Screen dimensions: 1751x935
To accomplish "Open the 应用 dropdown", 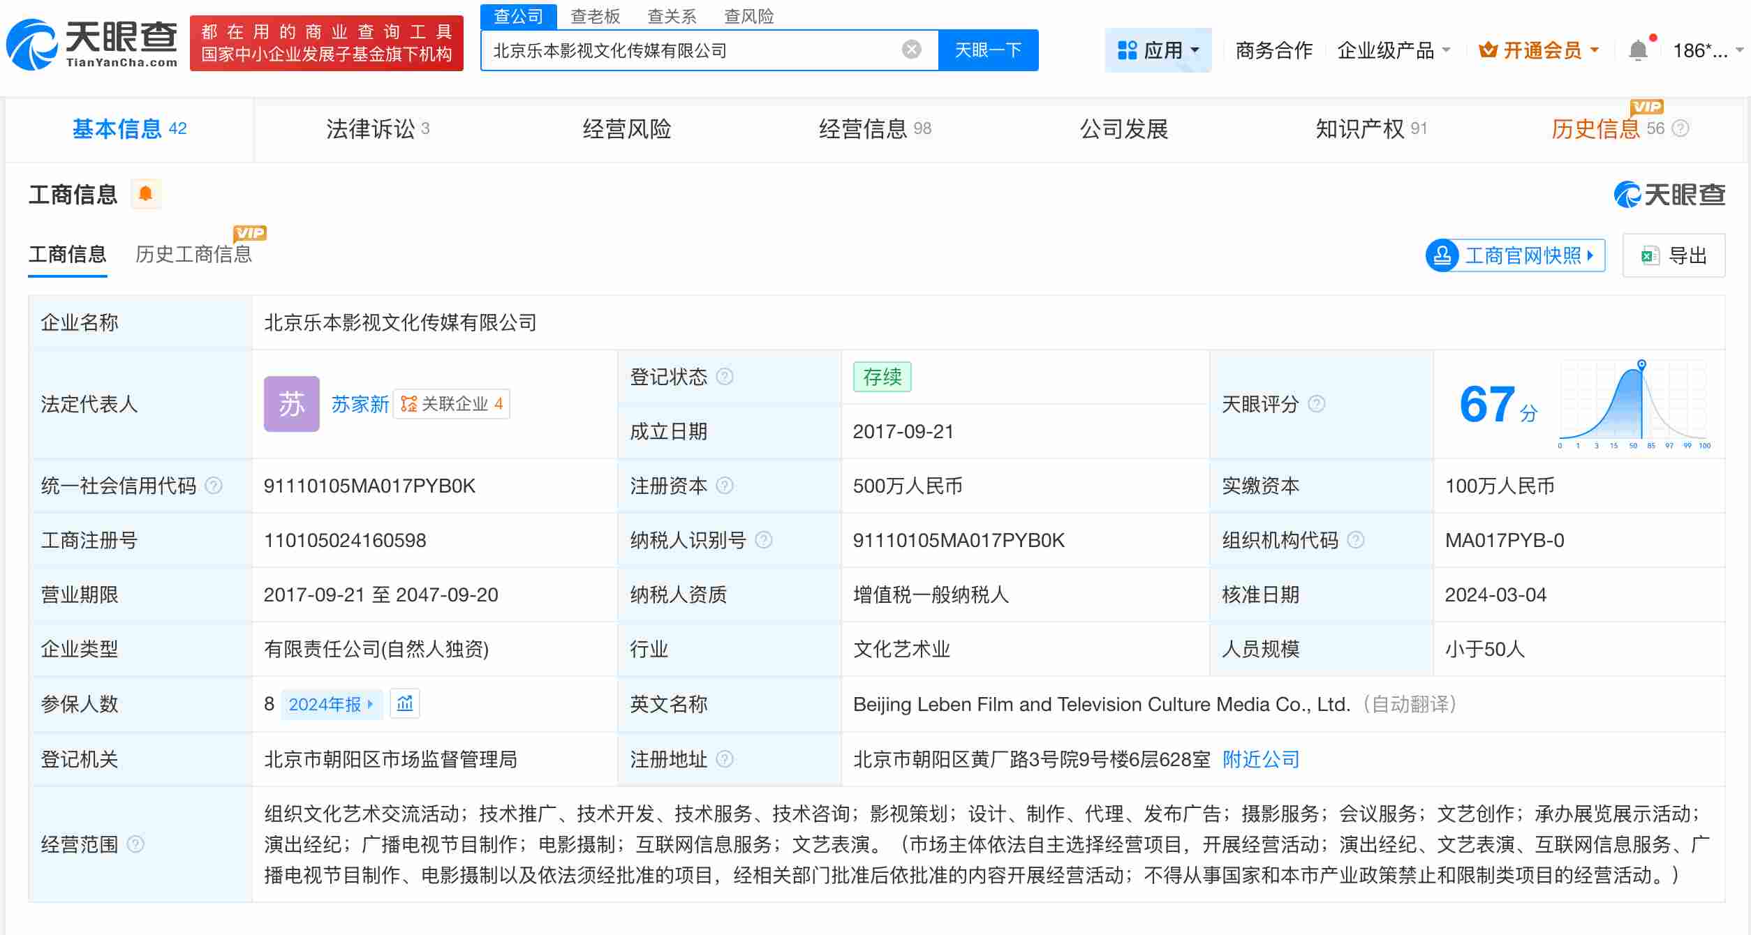I will coord(1158,49).
